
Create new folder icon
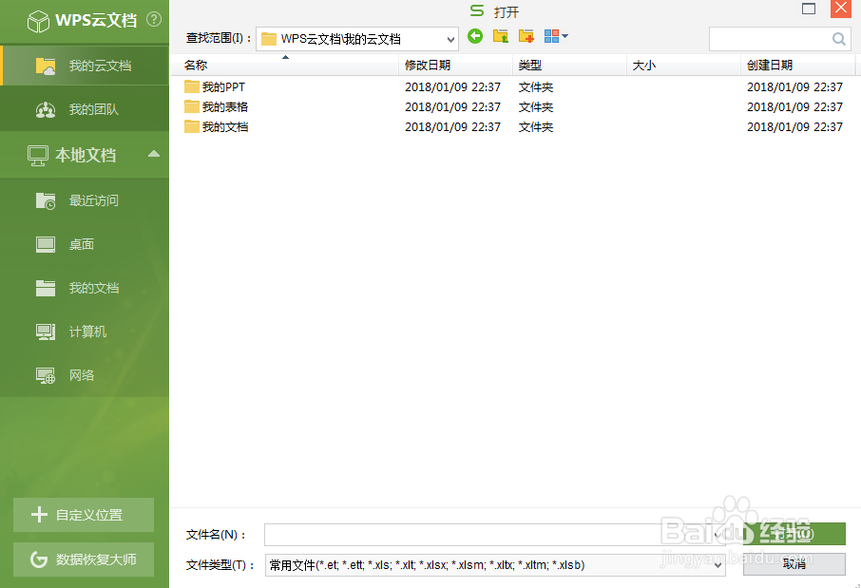(526, 36)
